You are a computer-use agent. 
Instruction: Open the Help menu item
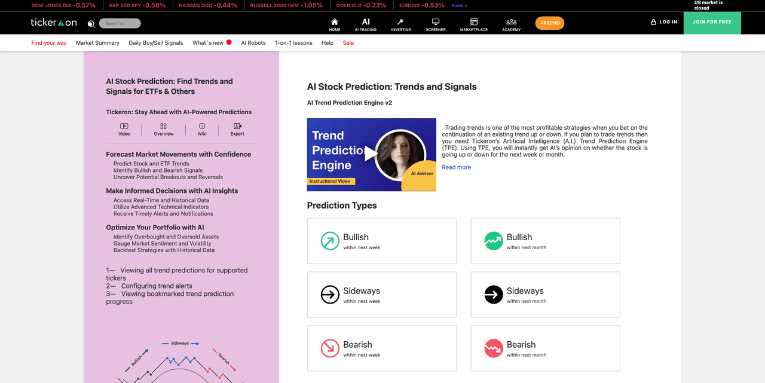tap(328, 43)
